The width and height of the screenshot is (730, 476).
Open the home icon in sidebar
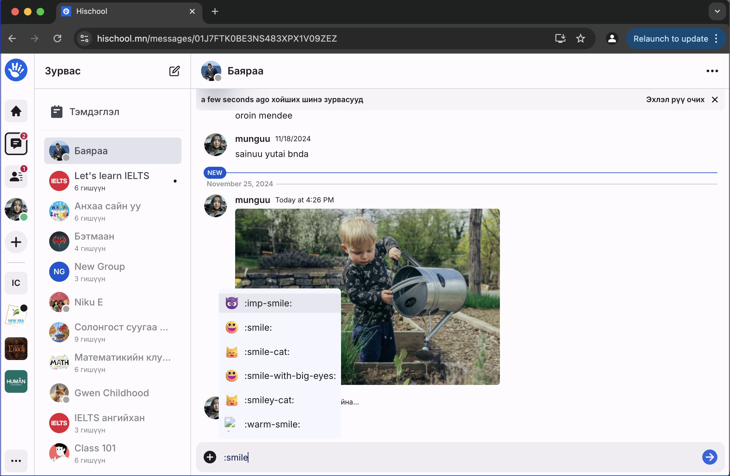(16, 111)
